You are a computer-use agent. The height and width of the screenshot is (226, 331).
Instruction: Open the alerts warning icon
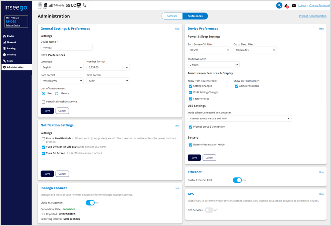[286, 6]
